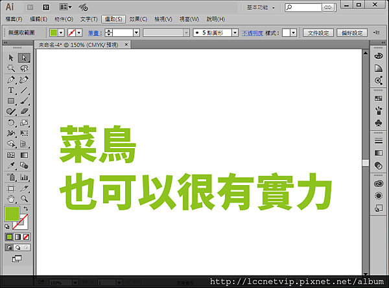
Task: Select the Warp tool
Action: coord(11,133)
